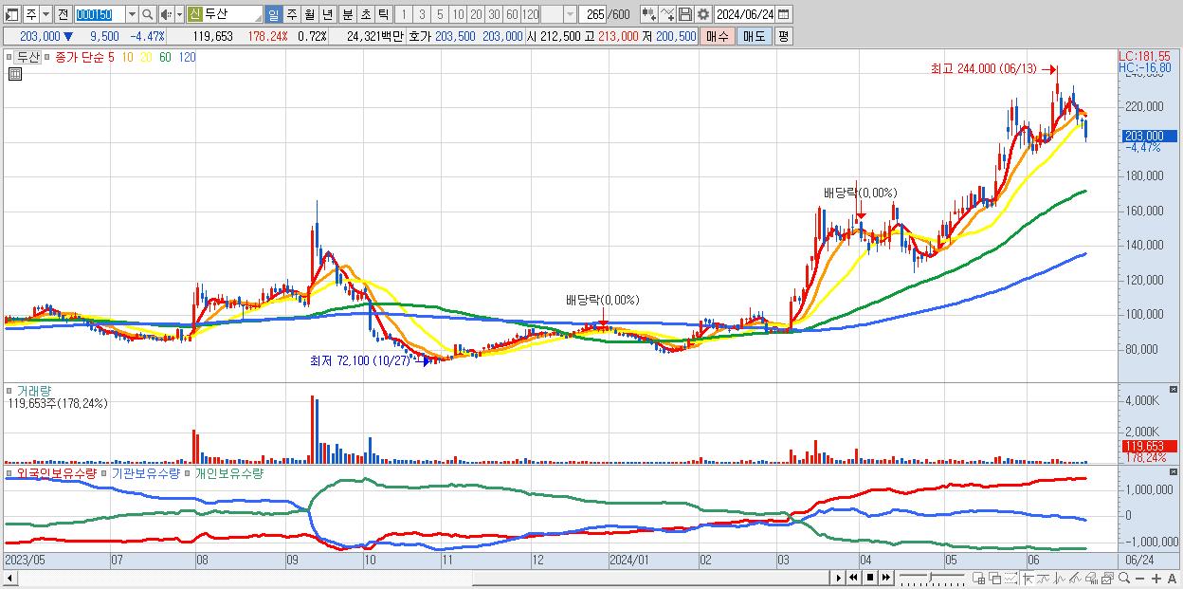Click the speaker sound icon
The image size is (1183, 589).
pos(166,14)
